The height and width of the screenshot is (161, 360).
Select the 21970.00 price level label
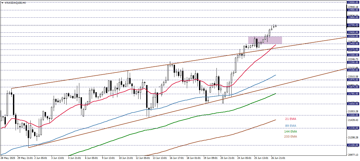(353, 80)
